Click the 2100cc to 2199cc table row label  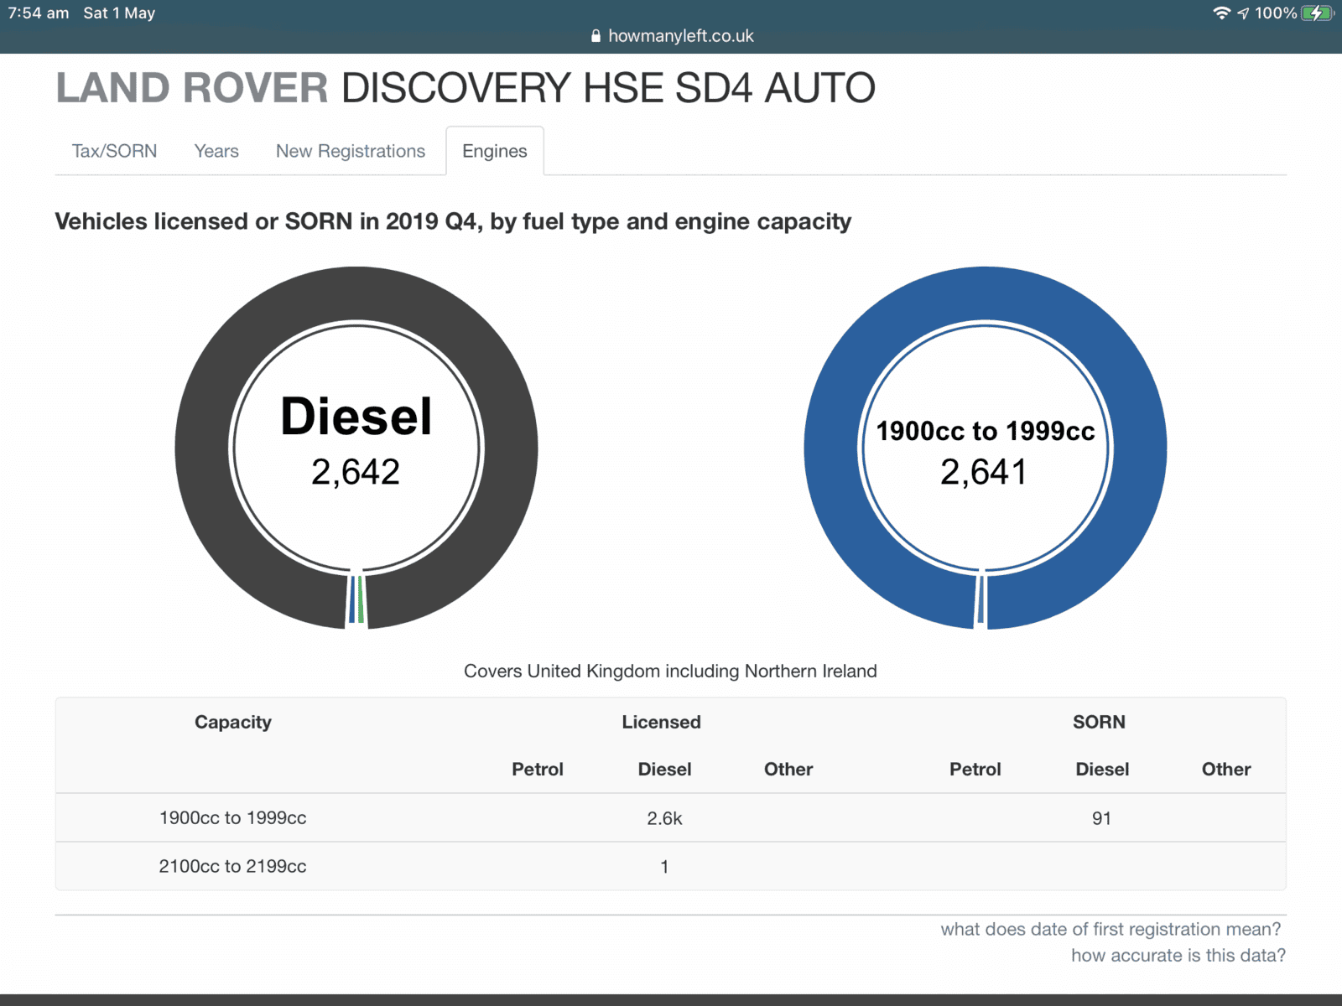[x=233, y=866]
